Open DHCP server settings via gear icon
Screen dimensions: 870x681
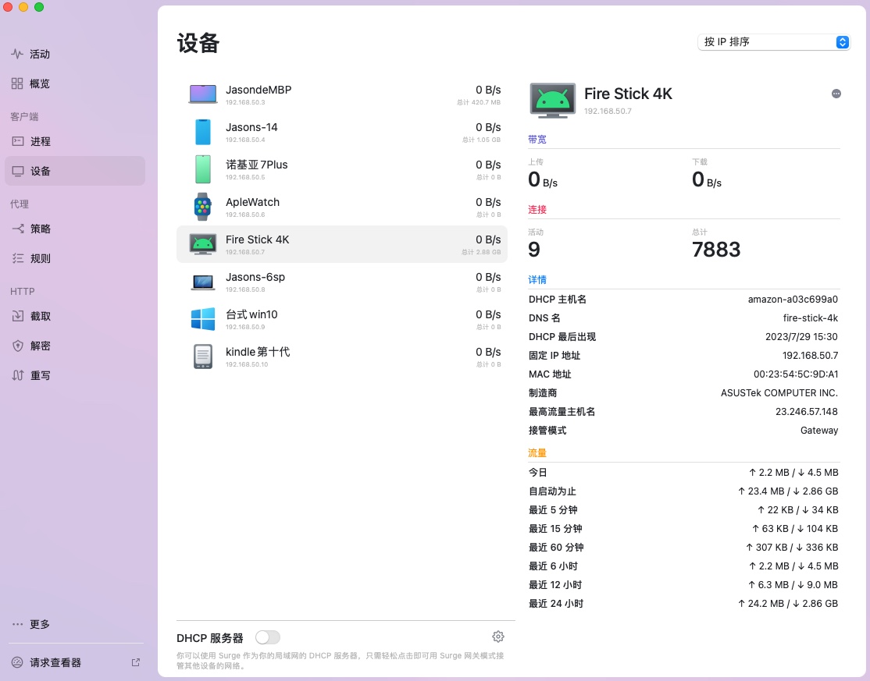(498, 636)
